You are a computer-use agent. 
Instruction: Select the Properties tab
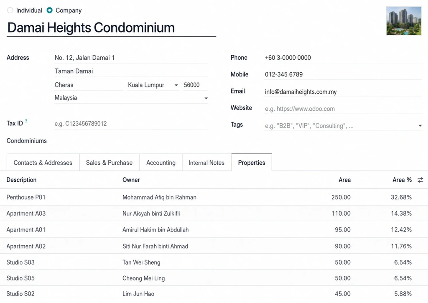pyautogui.click(x=252, y=163)
